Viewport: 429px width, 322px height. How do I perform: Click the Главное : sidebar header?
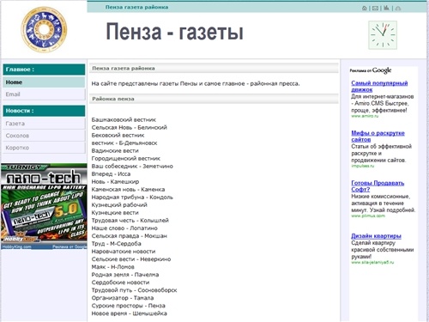pyautogui.click(x=44, y=70)
